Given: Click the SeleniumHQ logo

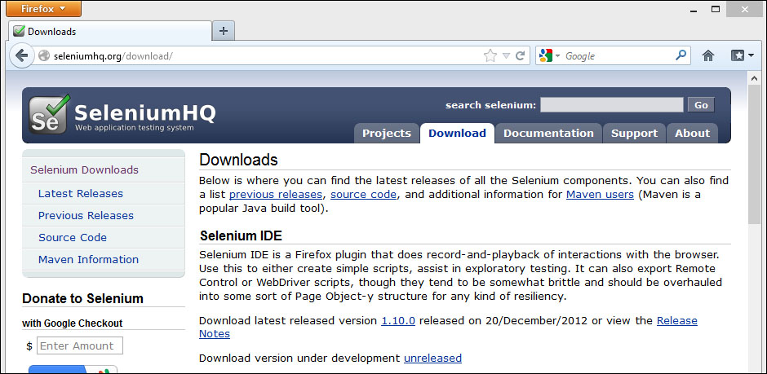Looking at the screenshot, I should click(122, 115).
